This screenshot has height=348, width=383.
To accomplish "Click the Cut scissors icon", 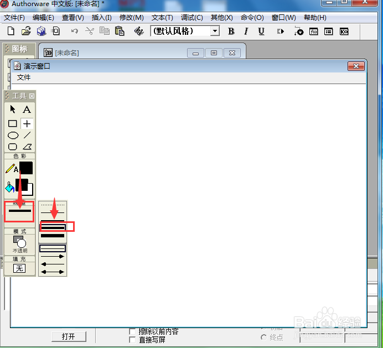I will [x=90, y=31].
